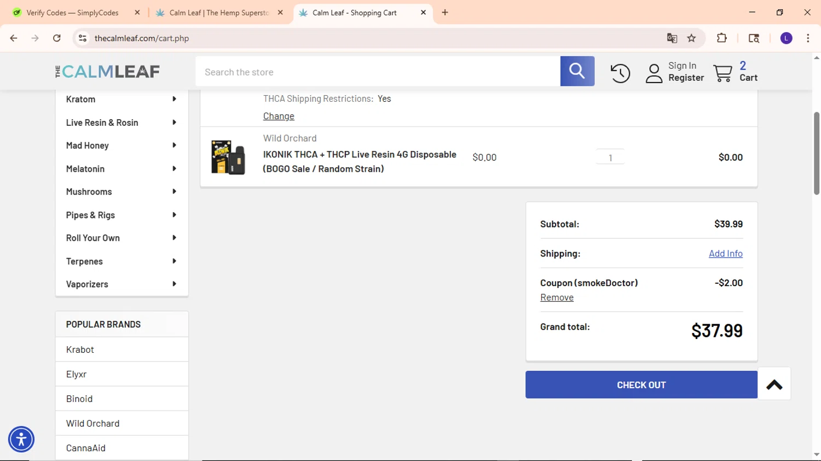Click the Change link under shipping restrictions
The height and width of the screenshot is (461, 821).
click(x=279, y=116)
